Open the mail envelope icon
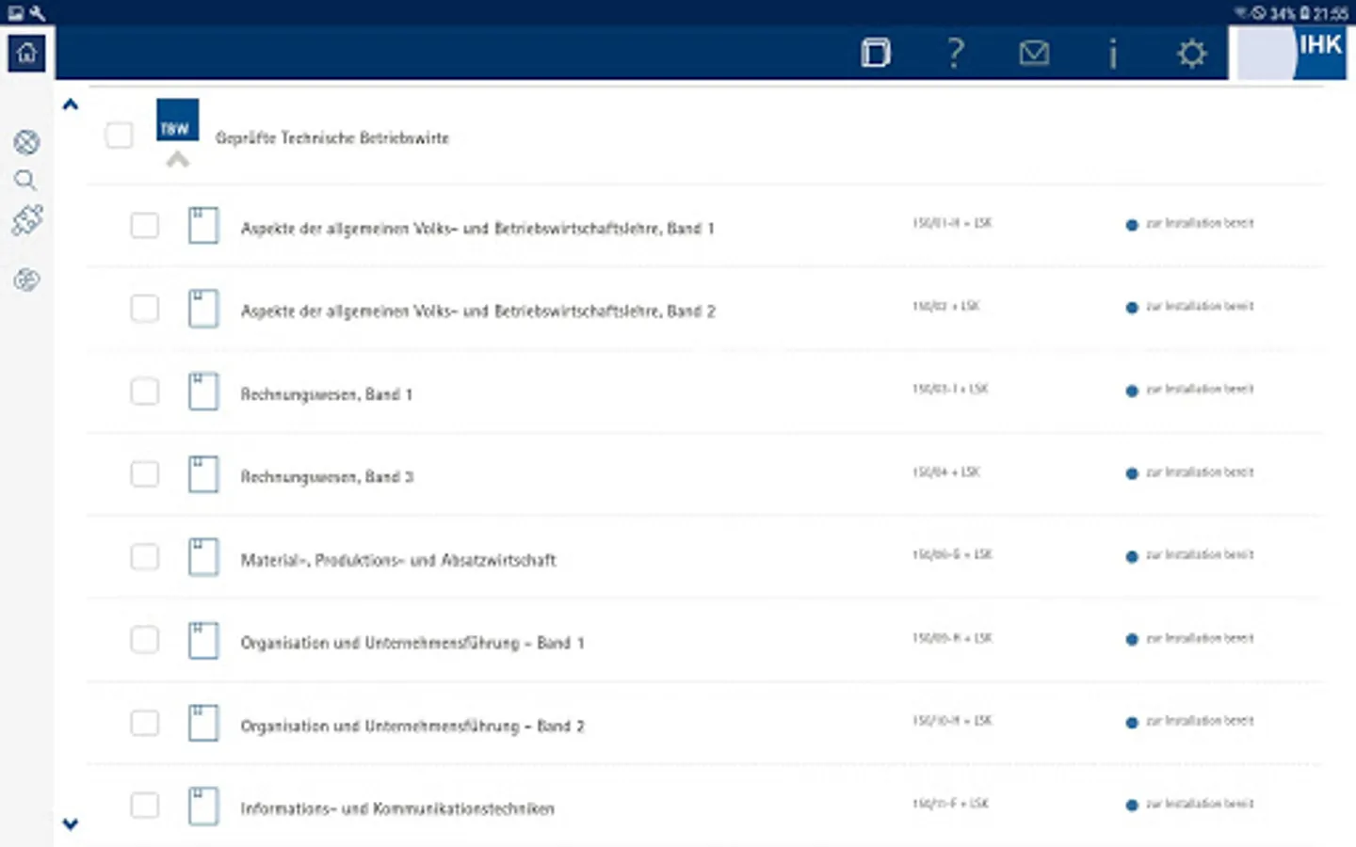Image resolution: width=1356 pixels, height=847 pixels. click(x=1033, y=53)
